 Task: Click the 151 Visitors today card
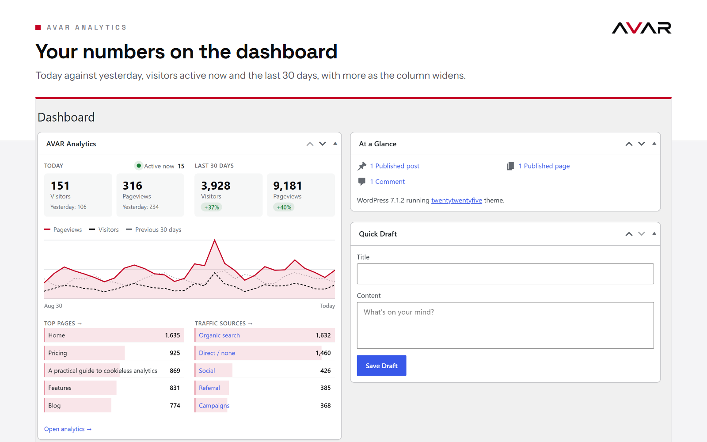78,195
